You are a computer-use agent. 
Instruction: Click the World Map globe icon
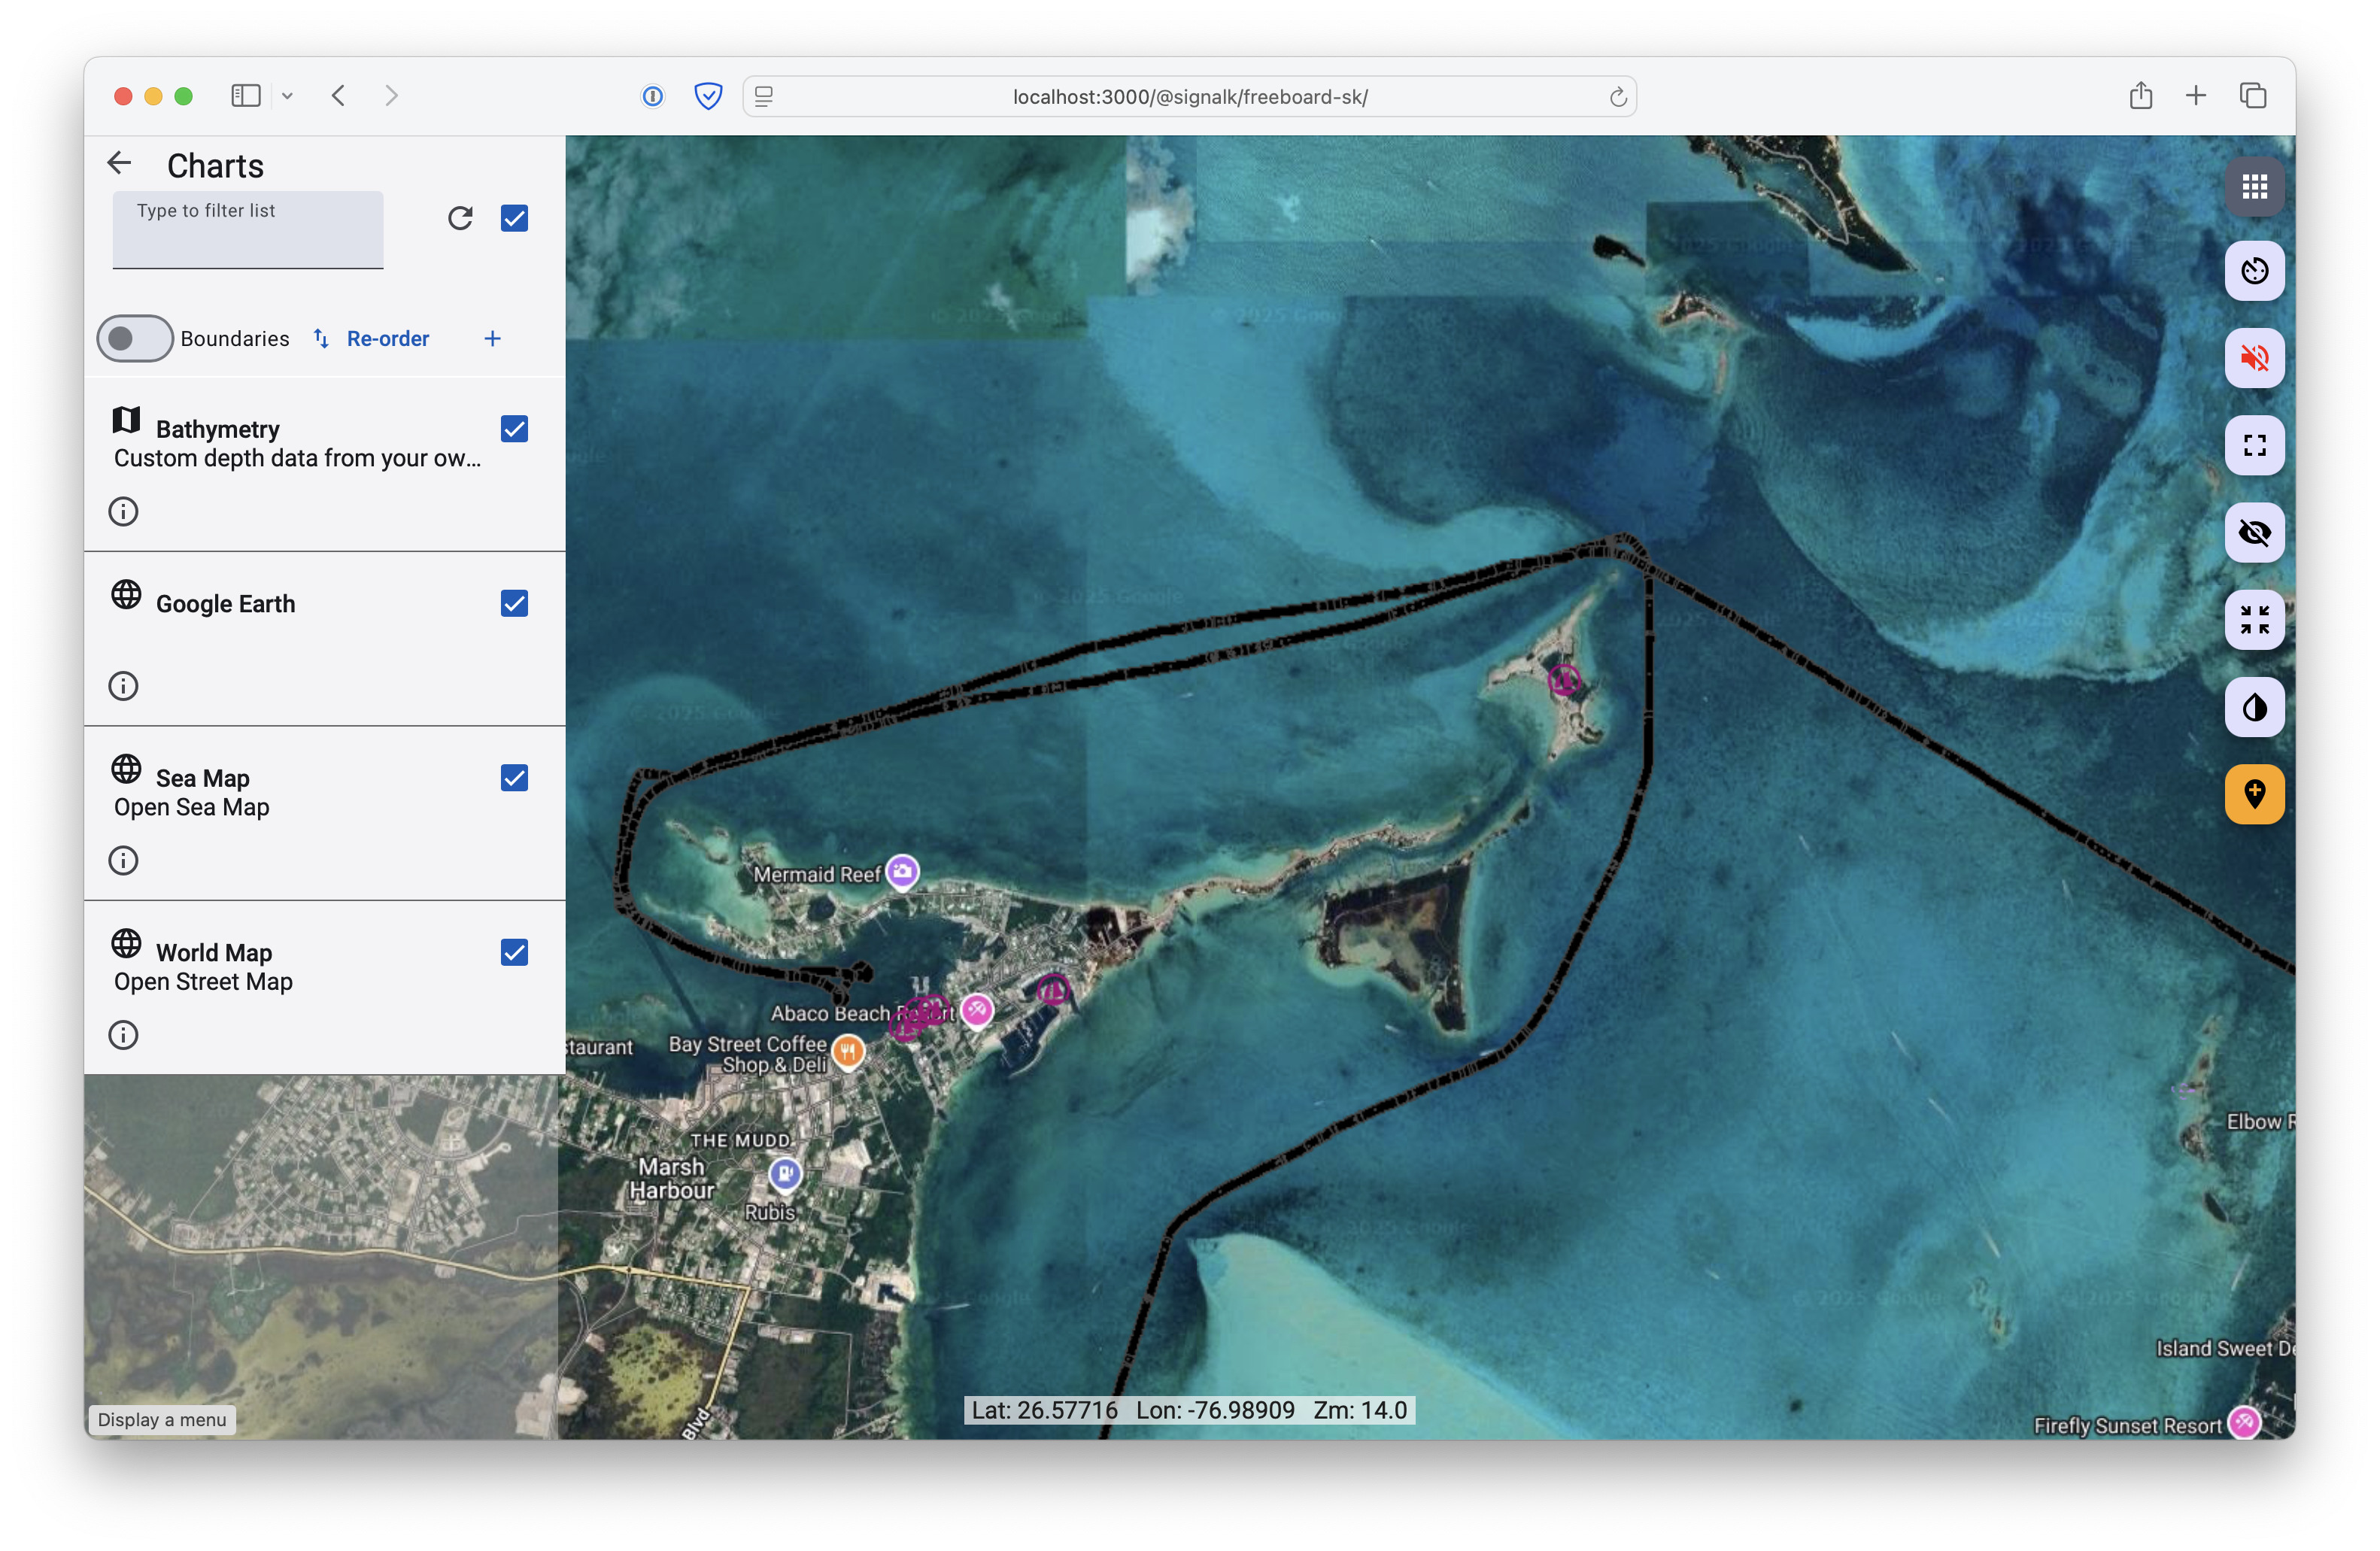tap(126, 944)
